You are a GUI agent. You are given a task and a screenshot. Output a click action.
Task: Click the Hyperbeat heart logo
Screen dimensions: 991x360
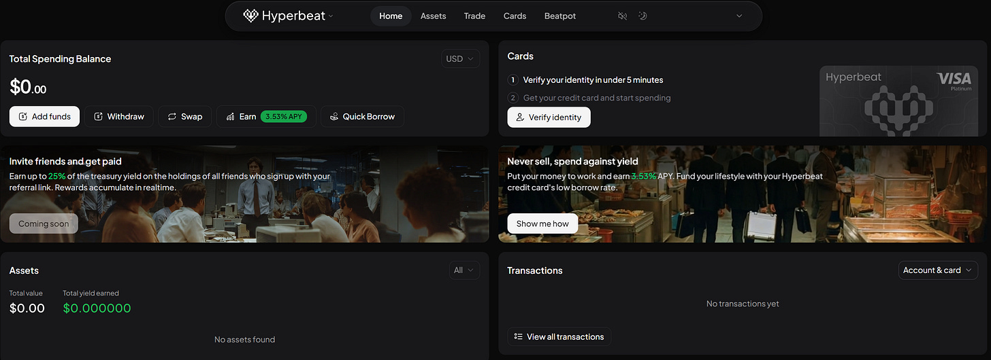click(x=250, y=16)
